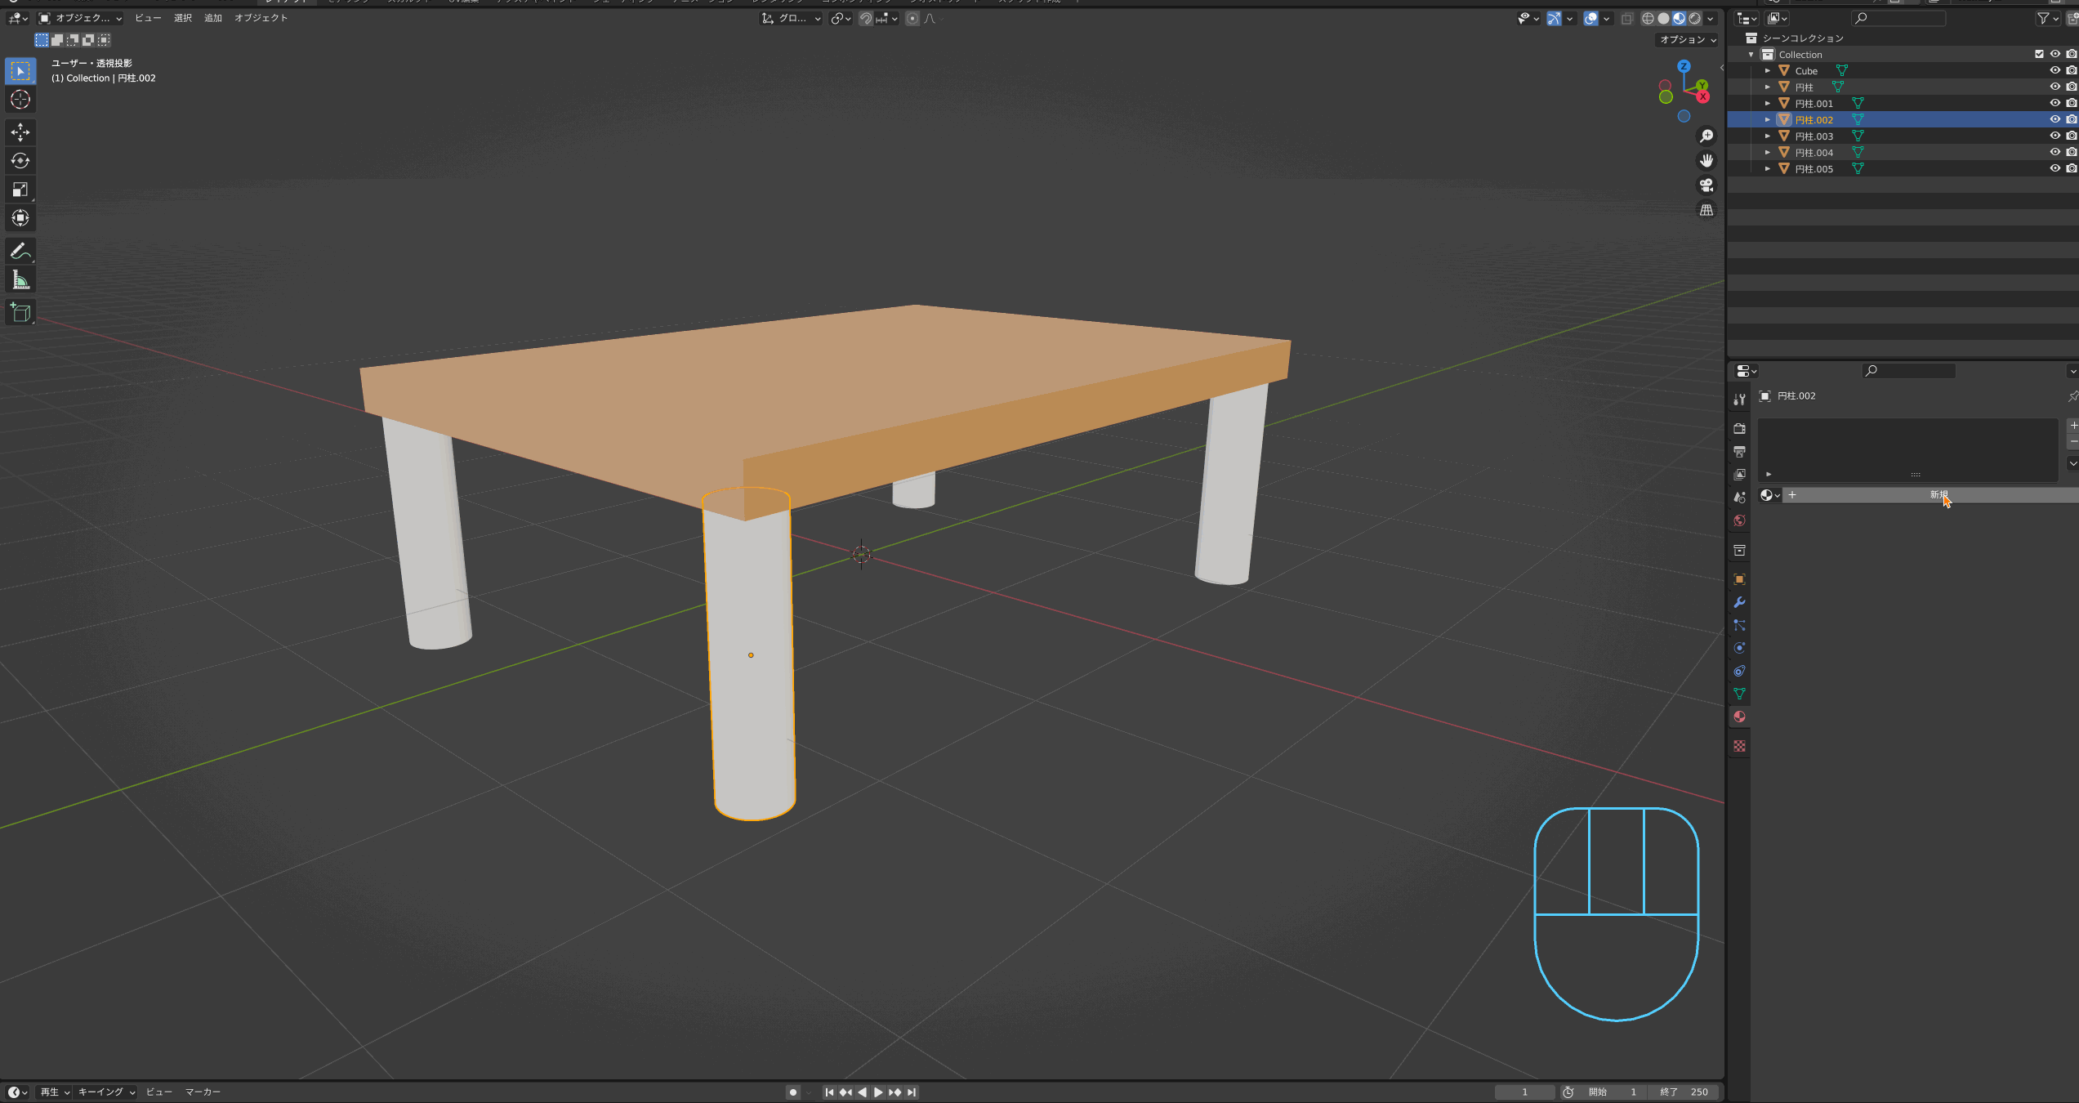Select the Scale tool
The image size is (2079, 1103).
20,190
